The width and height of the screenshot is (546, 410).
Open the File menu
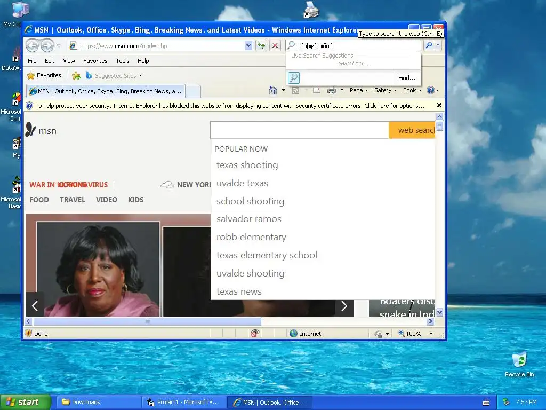tap(32, 61)
